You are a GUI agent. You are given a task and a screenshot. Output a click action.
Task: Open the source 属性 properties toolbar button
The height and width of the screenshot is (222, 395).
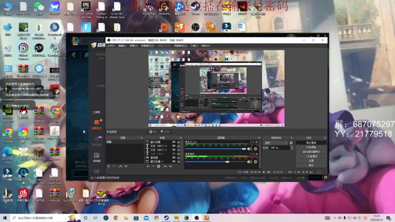click(153, 132)
